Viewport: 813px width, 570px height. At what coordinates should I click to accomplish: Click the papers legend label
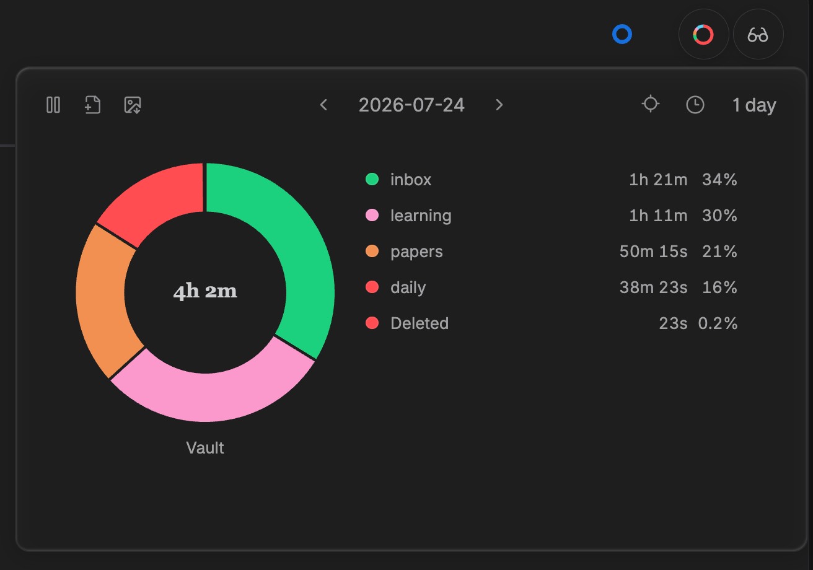(416, 252)
